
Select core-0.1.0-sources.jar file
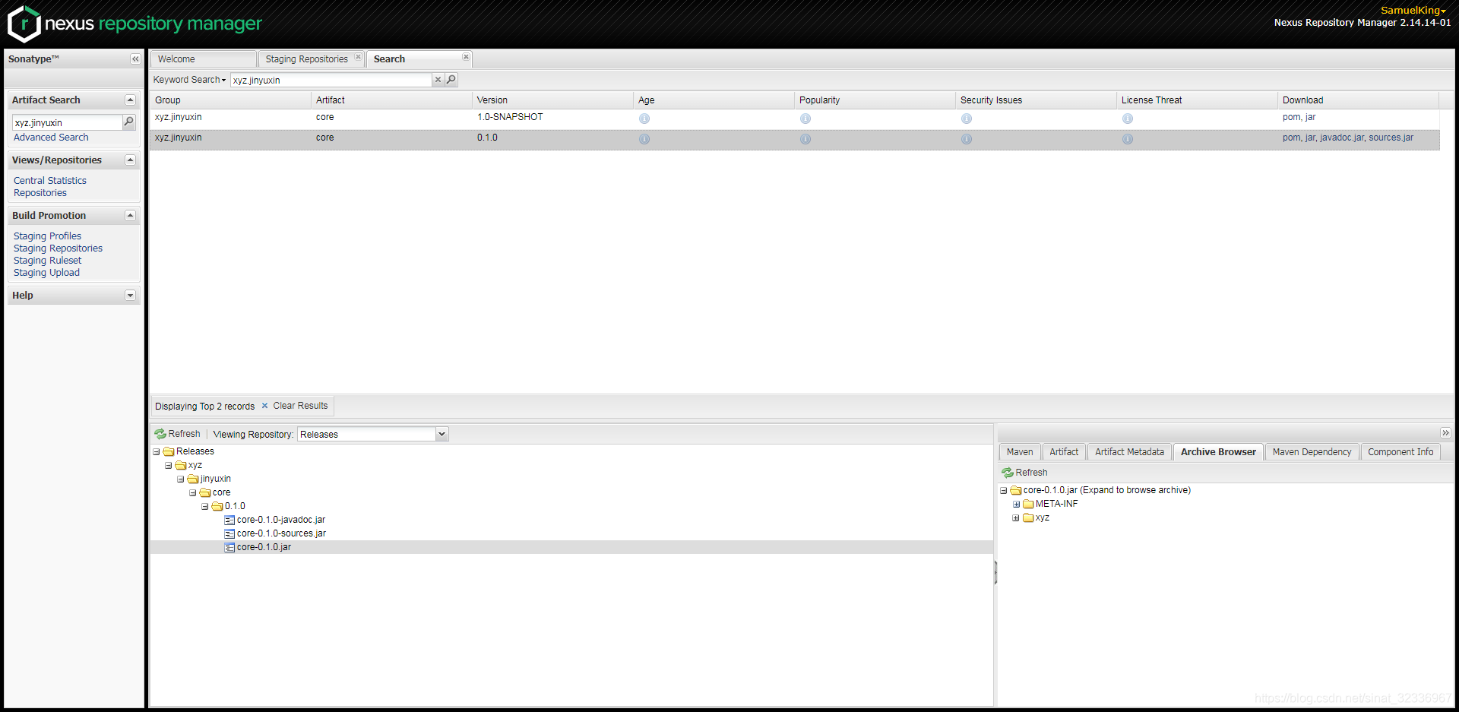[281, 533]
